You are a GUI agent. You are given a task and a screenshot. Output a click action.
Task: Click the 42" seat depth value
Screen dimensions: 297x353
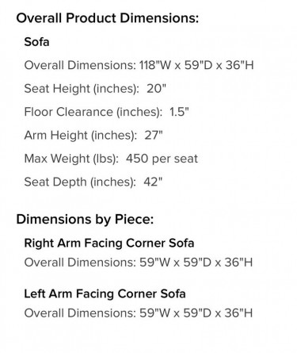point(153,182)
